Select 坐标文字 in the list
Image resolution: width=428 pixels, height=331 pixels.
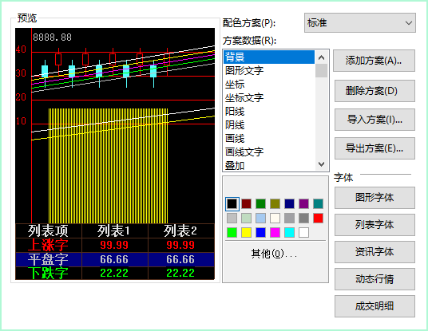(x=269, y=97)
